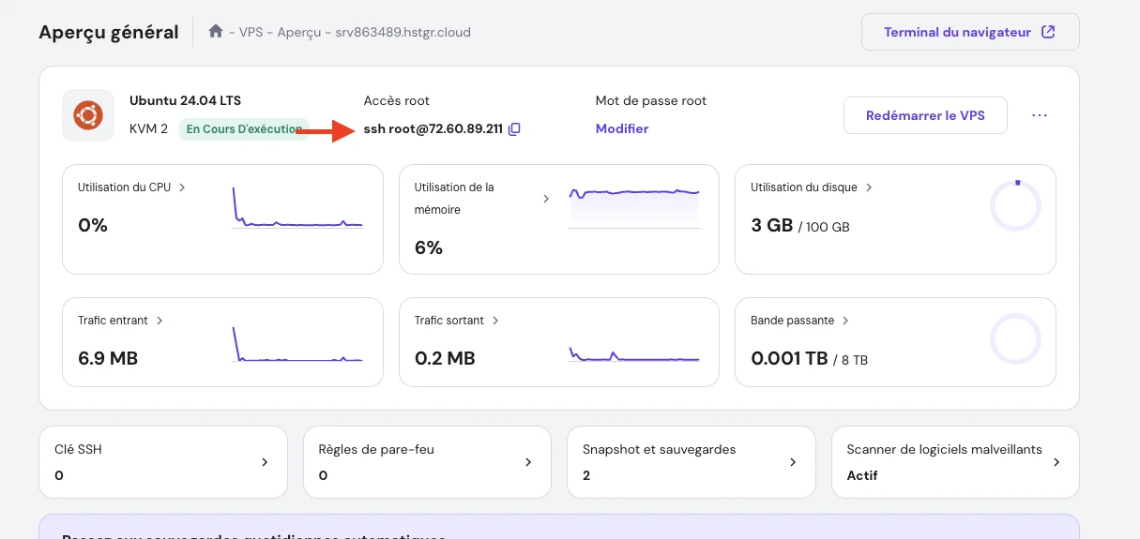Click Modifier to change root password
The image size is (1140, 539).
[x=621, y=128]
